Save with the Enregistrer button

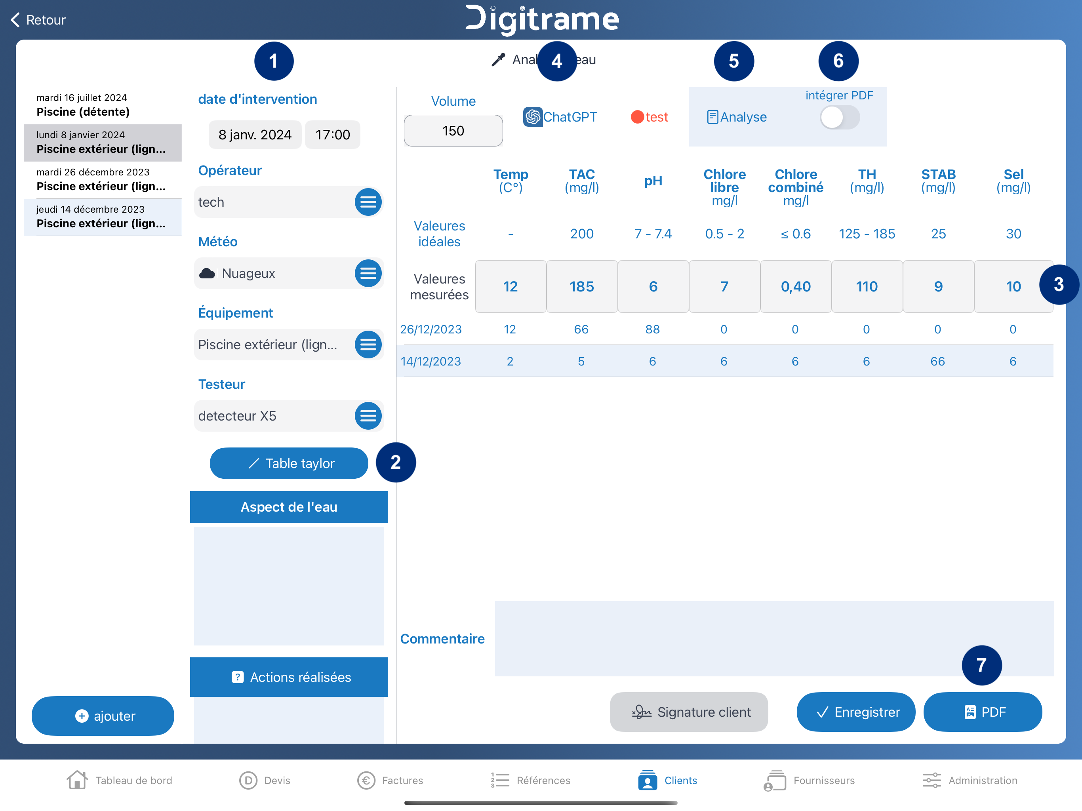pos(856,712)
